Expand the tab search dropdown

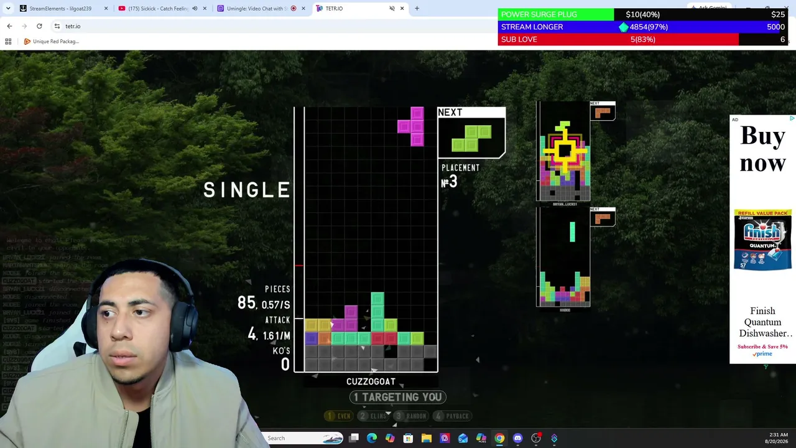pyautogui.click(x=8, y=9)
